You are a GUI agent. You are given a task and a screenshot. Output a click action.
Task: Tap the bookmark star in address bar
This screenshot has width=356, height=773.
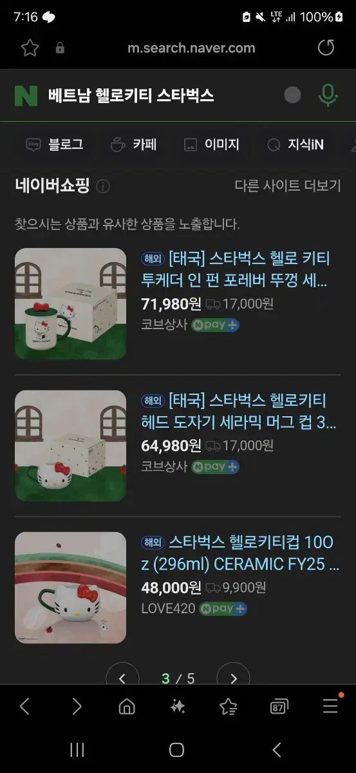pos(30,48)
